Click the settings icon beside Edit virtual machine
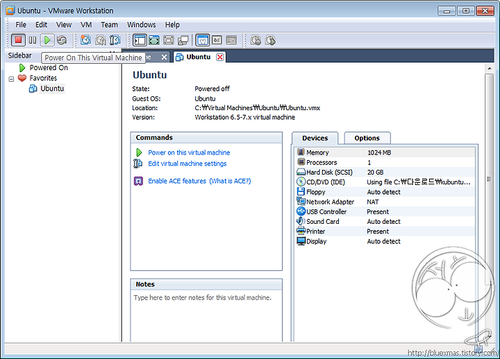Image resolution: width=500 pixels, height=359 pixels. (x=137, y=164)
